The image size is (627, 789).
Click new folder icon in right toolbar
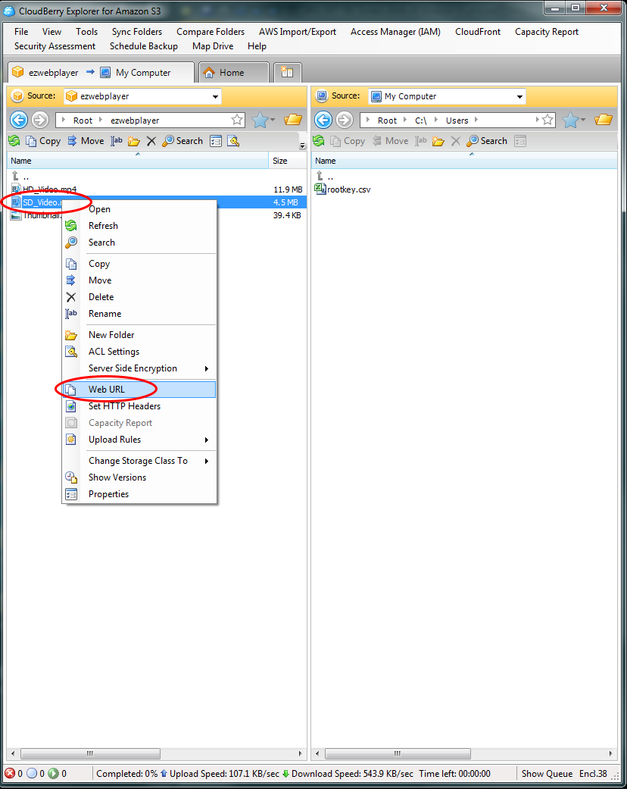[438, 141]
